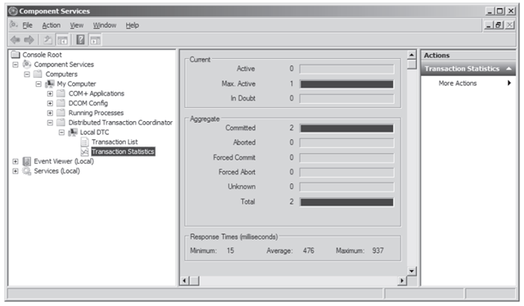Click vertical scrollbar down arrow

[412, 271]
